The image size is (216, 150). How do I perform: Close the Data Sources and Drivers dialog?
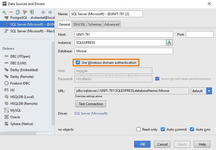tap(209, 4)
